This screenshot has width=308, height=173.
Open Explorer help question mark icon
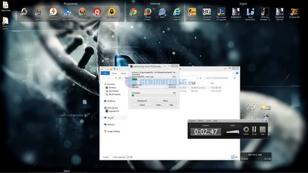[237, 73]
